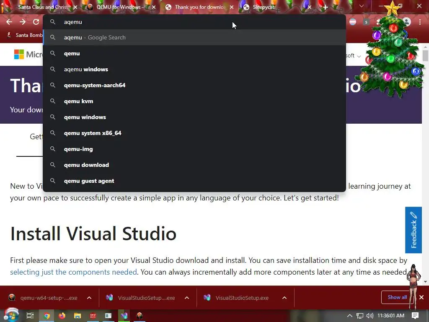The height and width of the screenshot is (322, 429).
Task: Open the Windows Start button
Action: tap(11, 315)
